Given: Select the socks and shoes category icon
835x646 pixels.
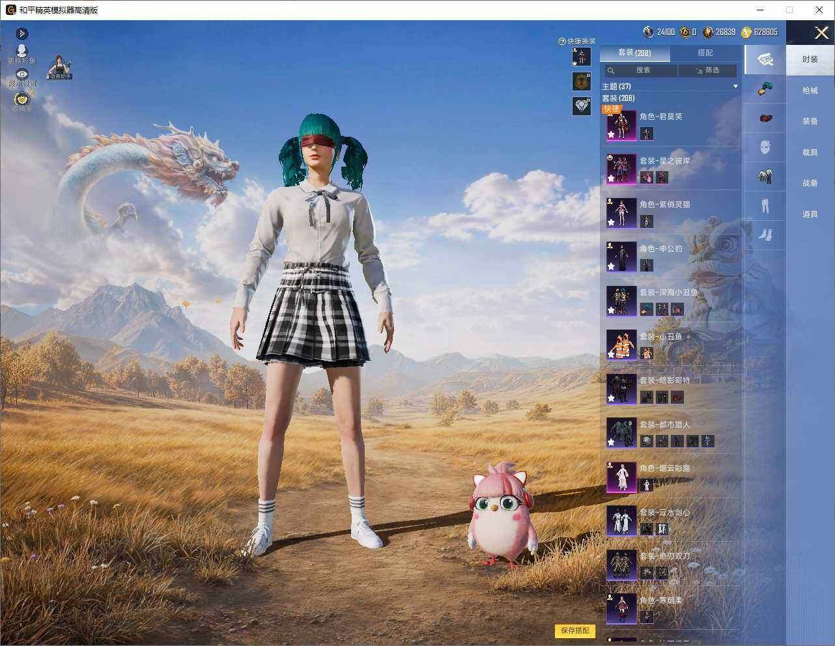Looking at the screenshot, I should pos(765,234).
